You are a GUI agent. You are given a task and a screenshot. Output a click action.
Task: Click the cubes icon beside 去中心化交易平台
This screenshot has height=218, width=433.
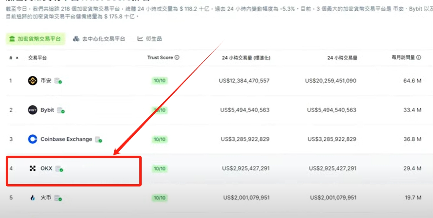[76, 38]
